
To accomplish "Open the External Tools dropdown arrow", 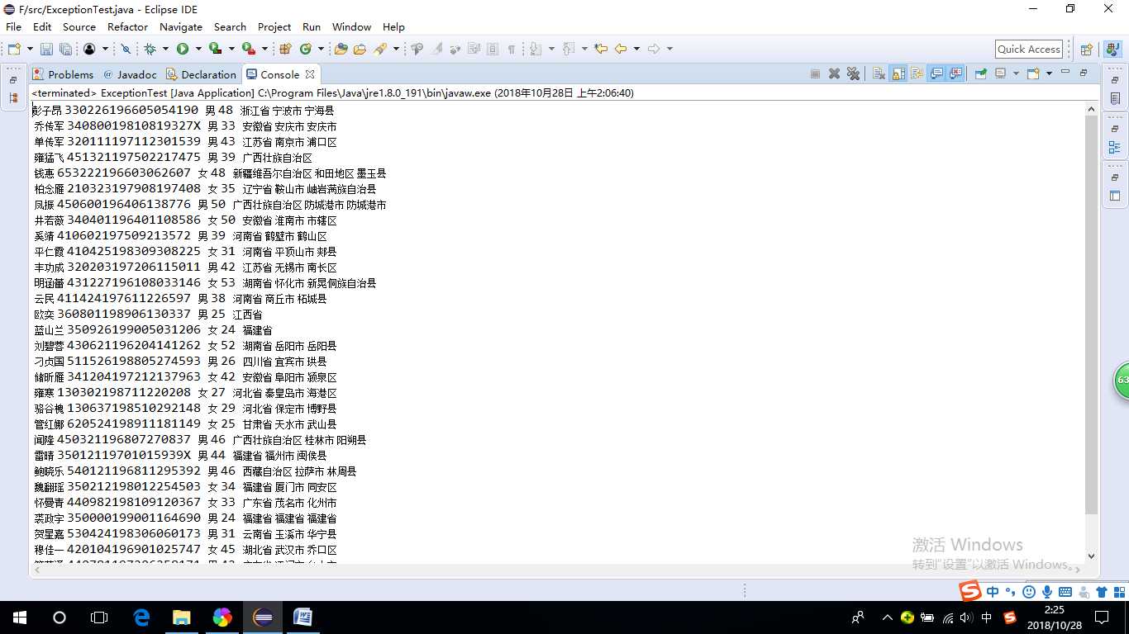I will pyautogui.click(x=264, y=49).
